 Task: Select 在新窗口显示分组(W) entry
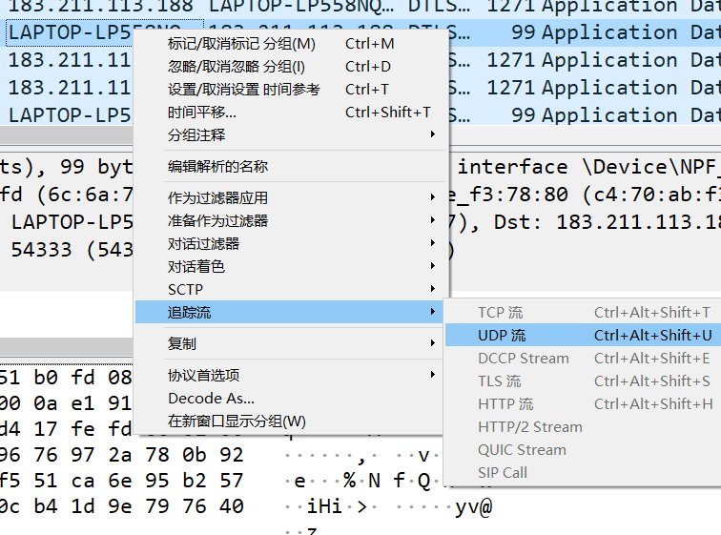(x=289, y=421)
